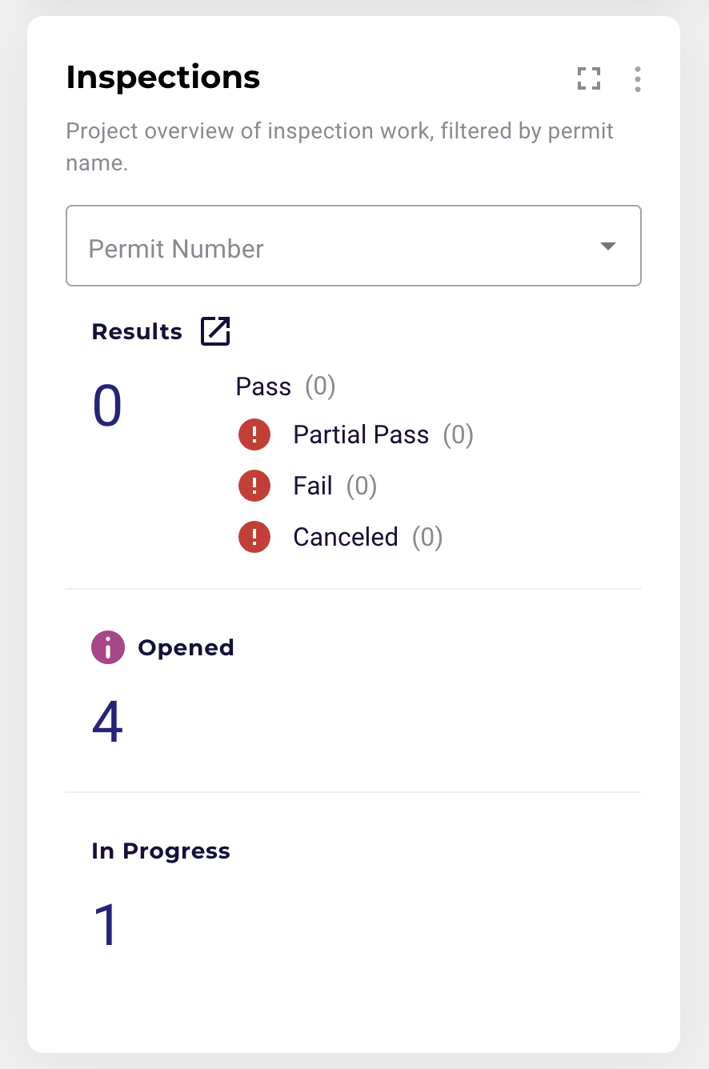Click the In Progress count of 1
This screenshot has height=1069, width=709.
click(x=106, y=926)
